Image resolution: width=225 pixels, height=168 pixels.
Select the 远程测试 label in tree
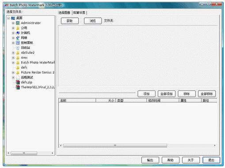click(x=27, y=78)
